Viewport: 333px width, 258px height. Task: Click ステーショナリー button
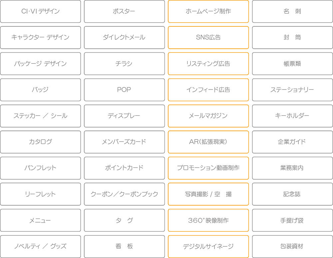click(292, 90)
